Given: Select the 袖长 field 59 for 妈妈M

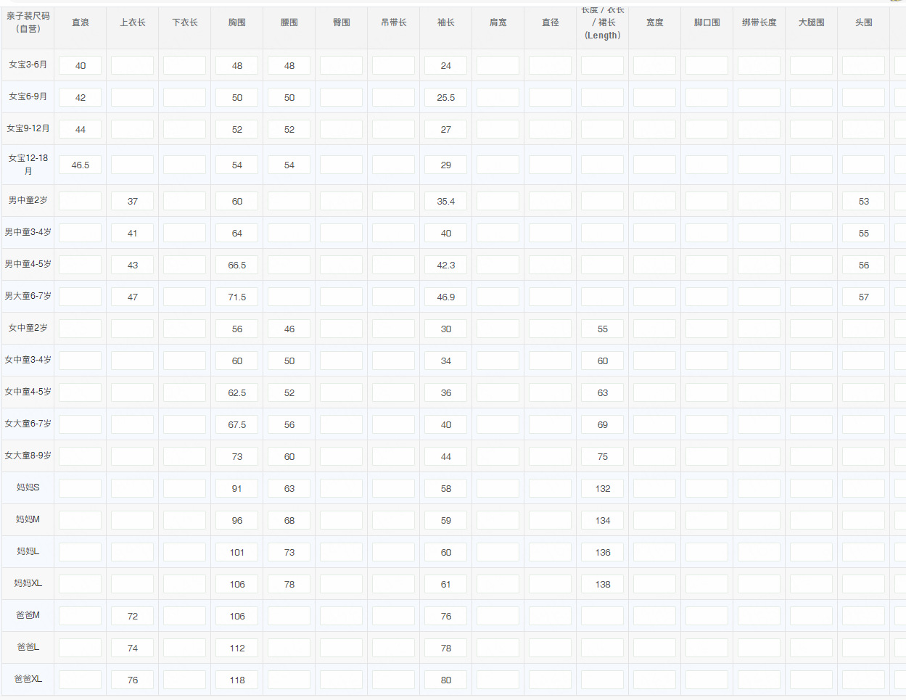Looking at the screenshot, I should coord(445,520).
